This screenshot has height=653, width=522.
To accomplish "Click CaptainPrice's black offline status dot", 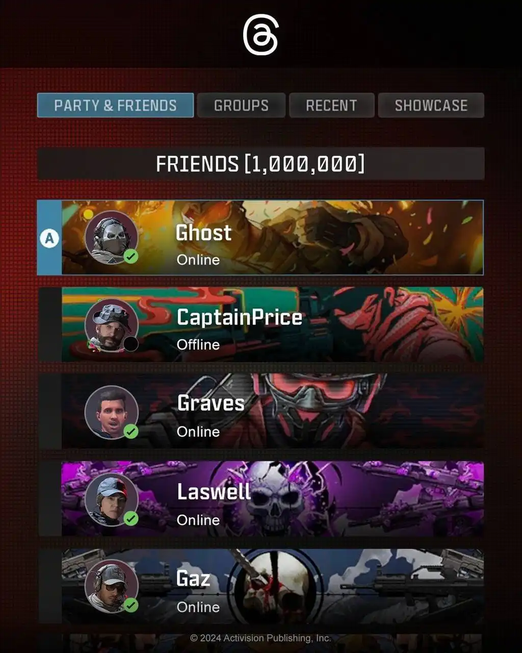I will [131, 344].
